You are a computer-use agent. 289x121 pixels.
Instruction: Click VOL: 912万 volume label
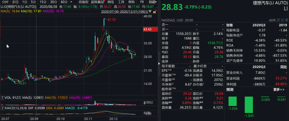(x=13, y=98)
